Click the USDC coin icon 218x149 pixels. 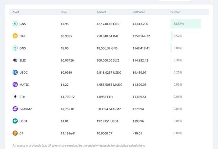tap(15, 72)
